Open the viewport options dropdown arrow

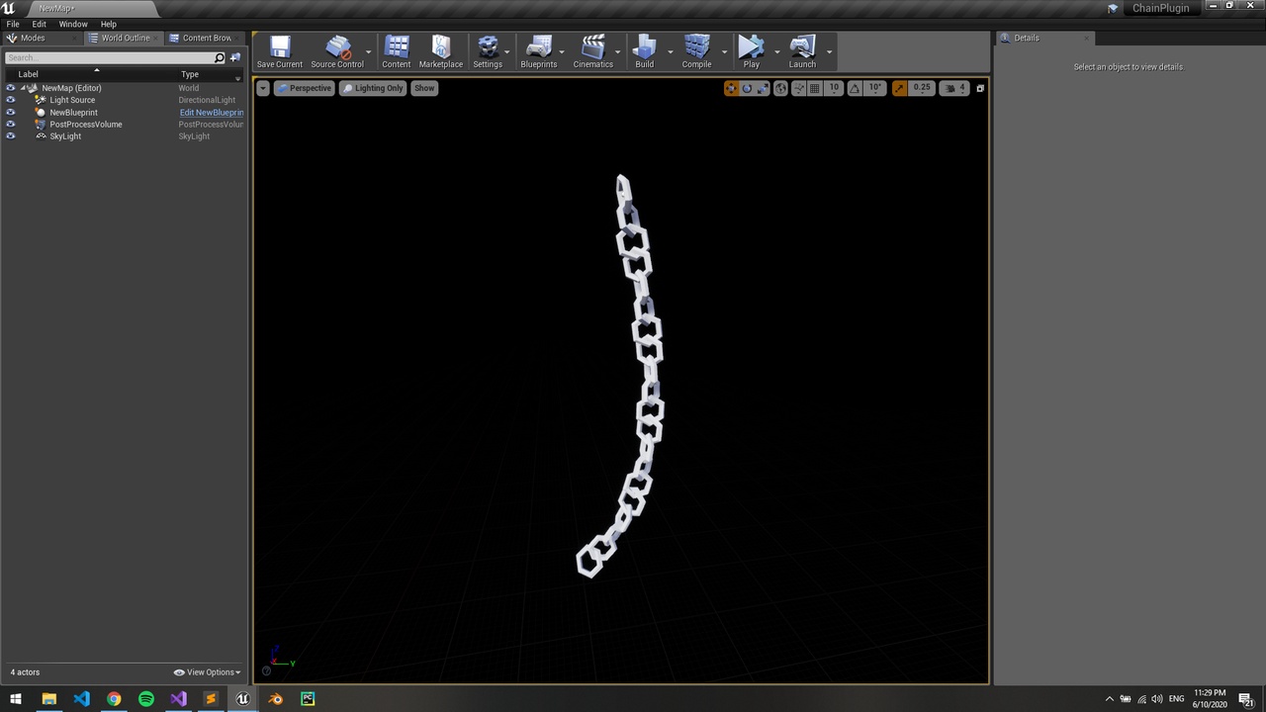pyautogui.click(x=263, y=88)
